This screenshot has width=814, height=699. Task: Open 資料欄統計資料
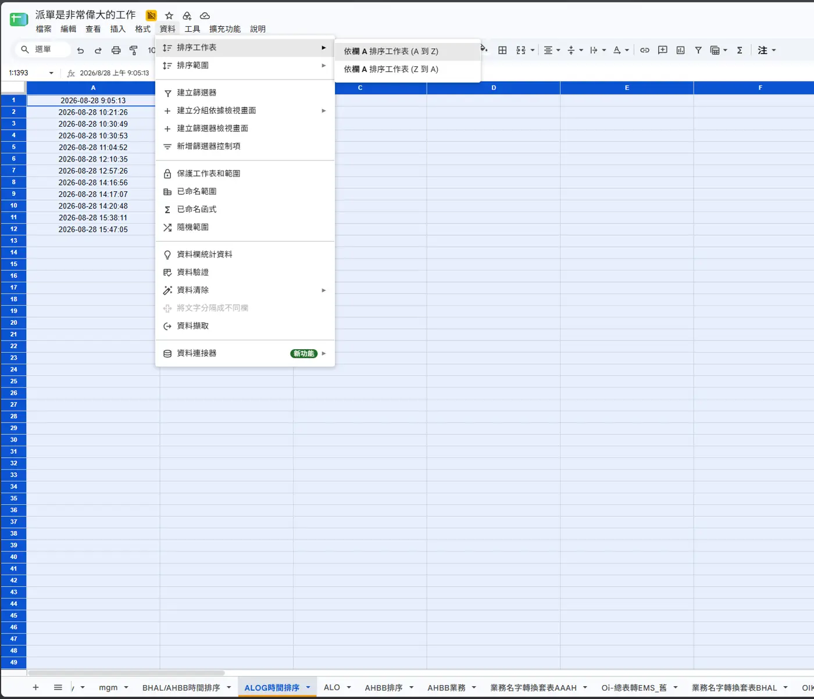click(x=245, y=254)
